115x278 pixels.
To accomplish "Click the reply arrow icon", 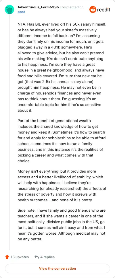I will coord(37,257).
